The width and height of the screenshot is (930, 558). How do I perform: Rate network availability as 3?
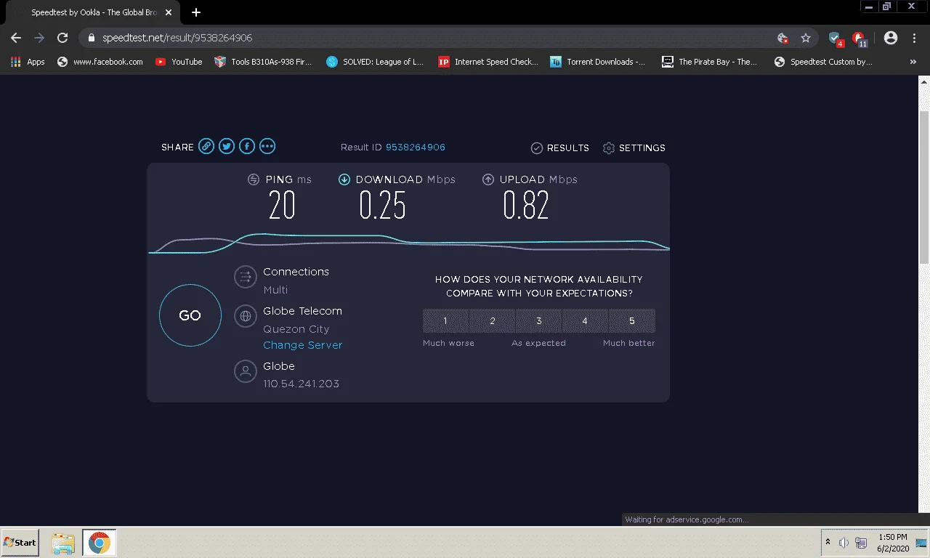539,321
